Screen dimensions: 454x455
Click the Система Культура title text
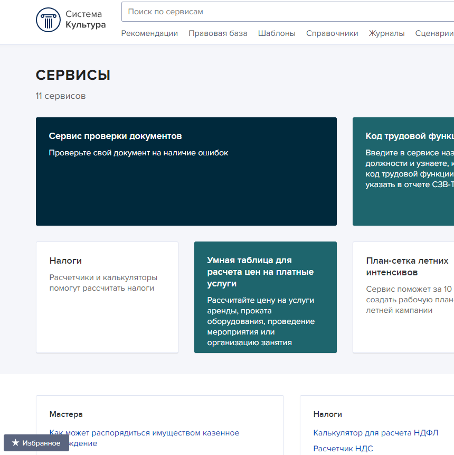[86, 20]
